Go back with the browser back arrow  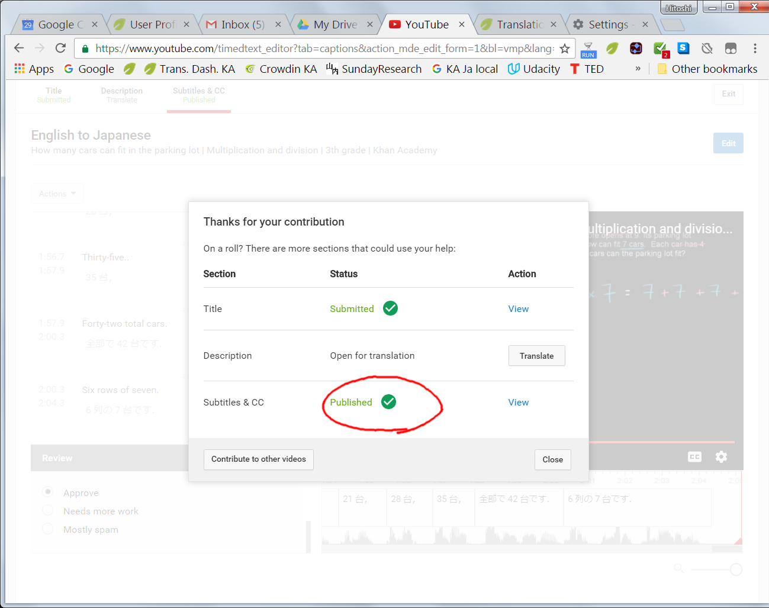(19, 48)
